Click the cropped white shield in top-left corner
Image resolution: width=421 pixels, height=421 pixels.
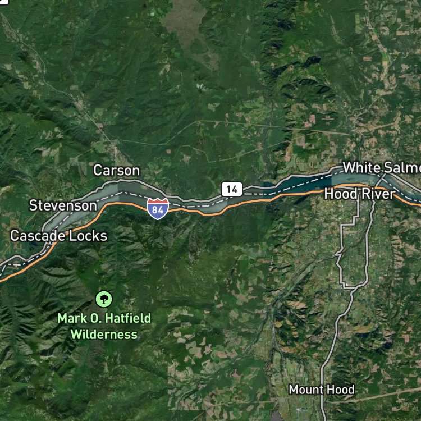click(4, 2)
